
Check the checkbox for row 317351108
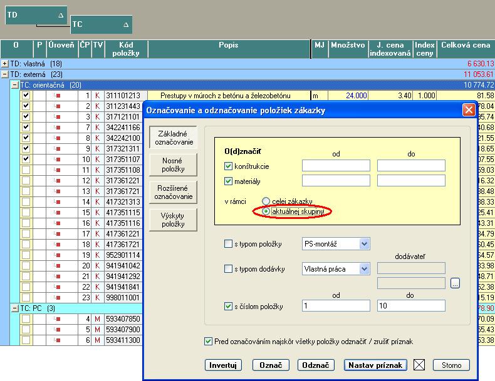point(26,170)
